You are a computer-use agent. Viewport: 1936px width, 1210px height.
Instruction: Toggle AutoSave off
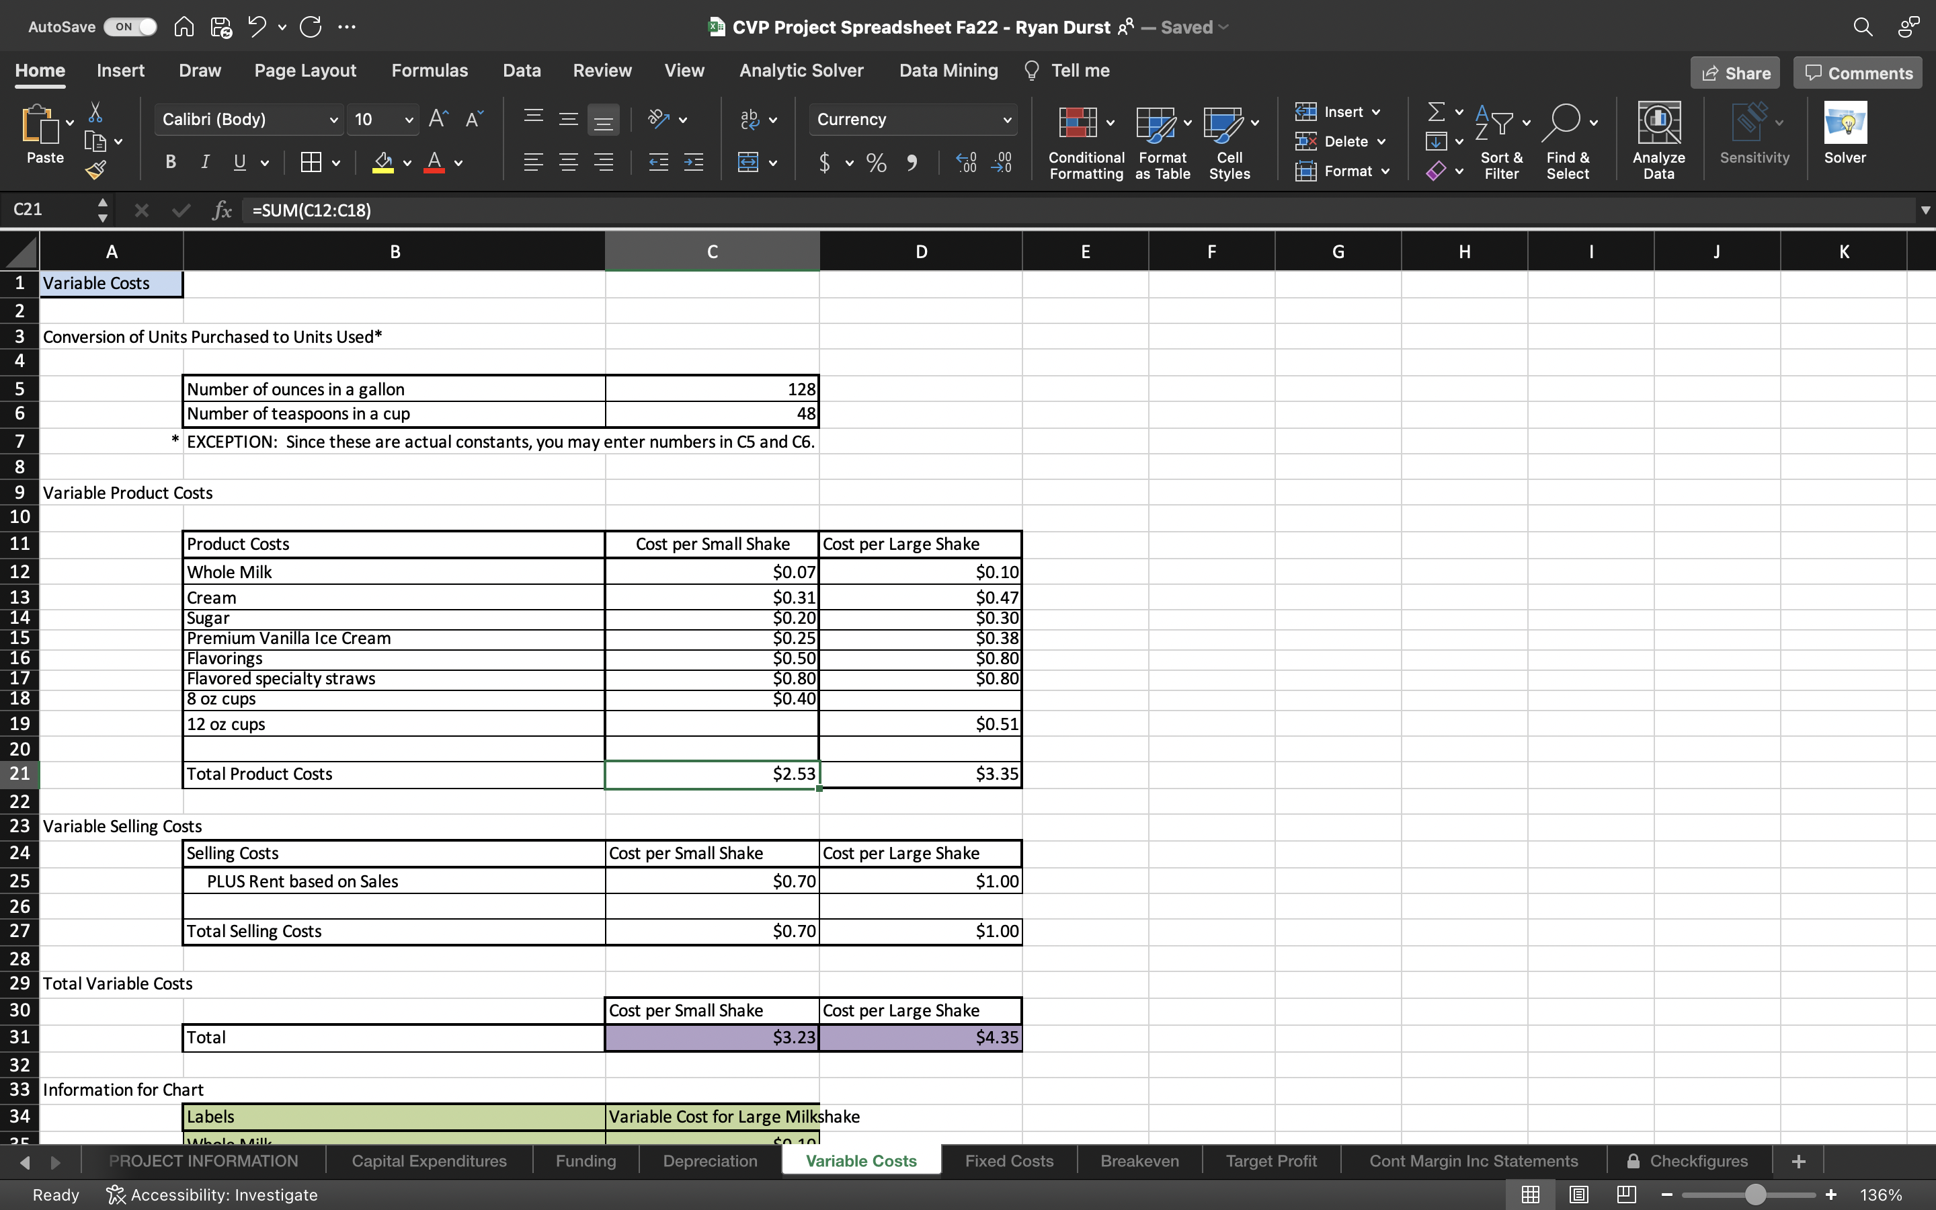pos(129,26)
